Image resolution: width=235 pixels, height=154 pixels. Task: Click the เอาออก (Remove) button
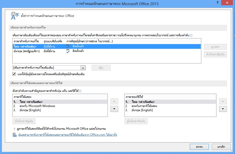pyautogui.click(x=215, y=47)
